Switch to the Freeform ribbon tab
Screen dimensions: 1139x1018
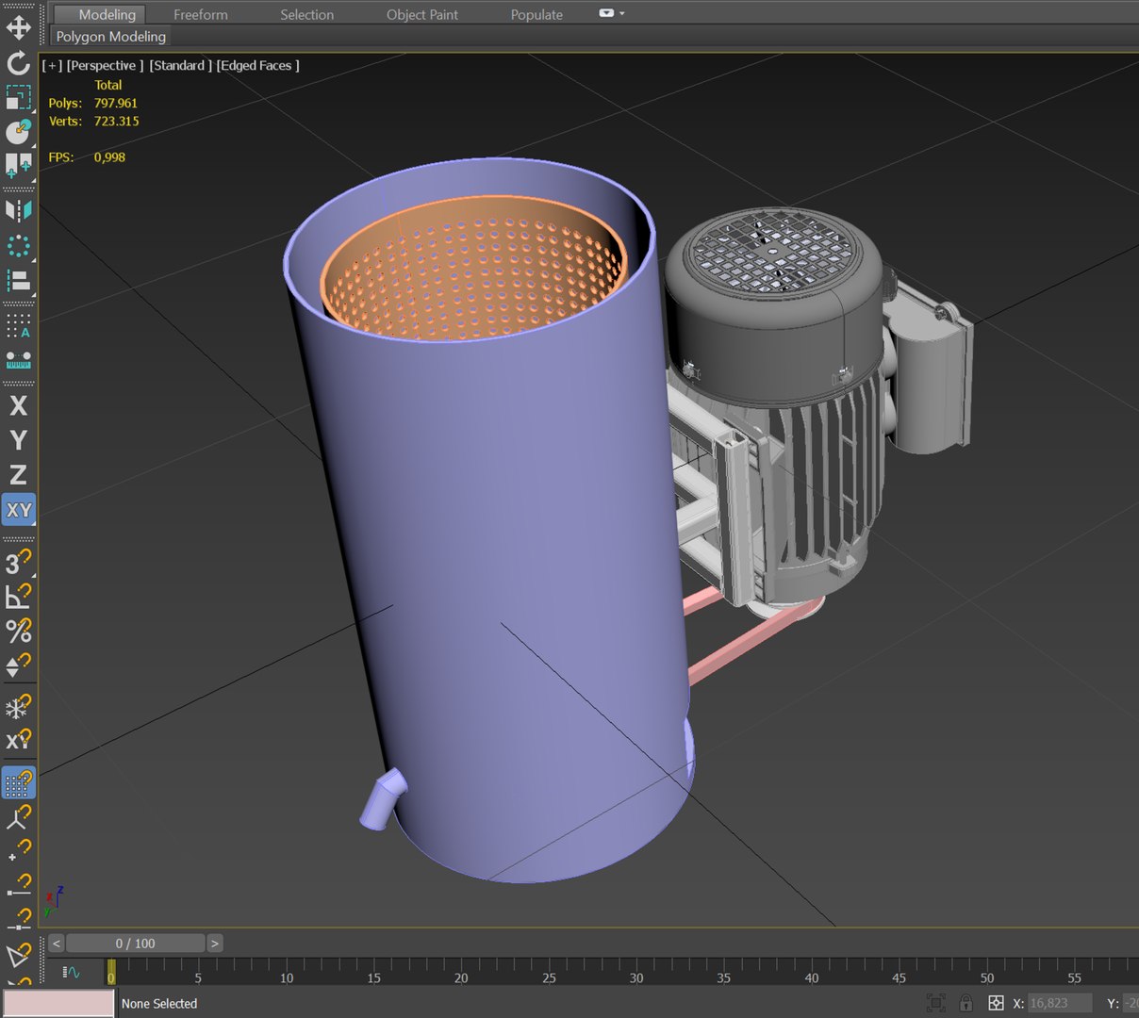tap(200, 15)
